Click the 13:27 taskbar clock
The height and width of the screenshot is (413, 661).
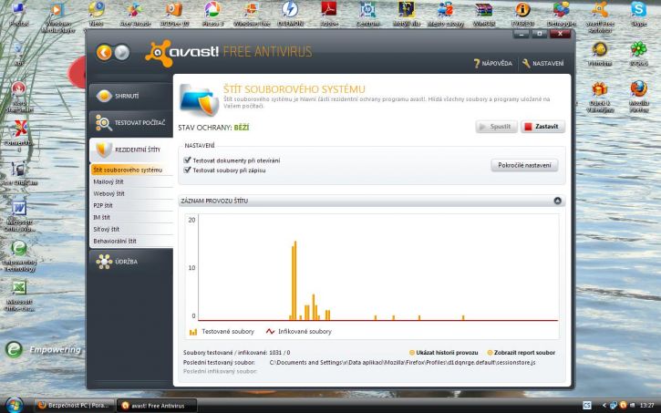click(x=646, y=406)
